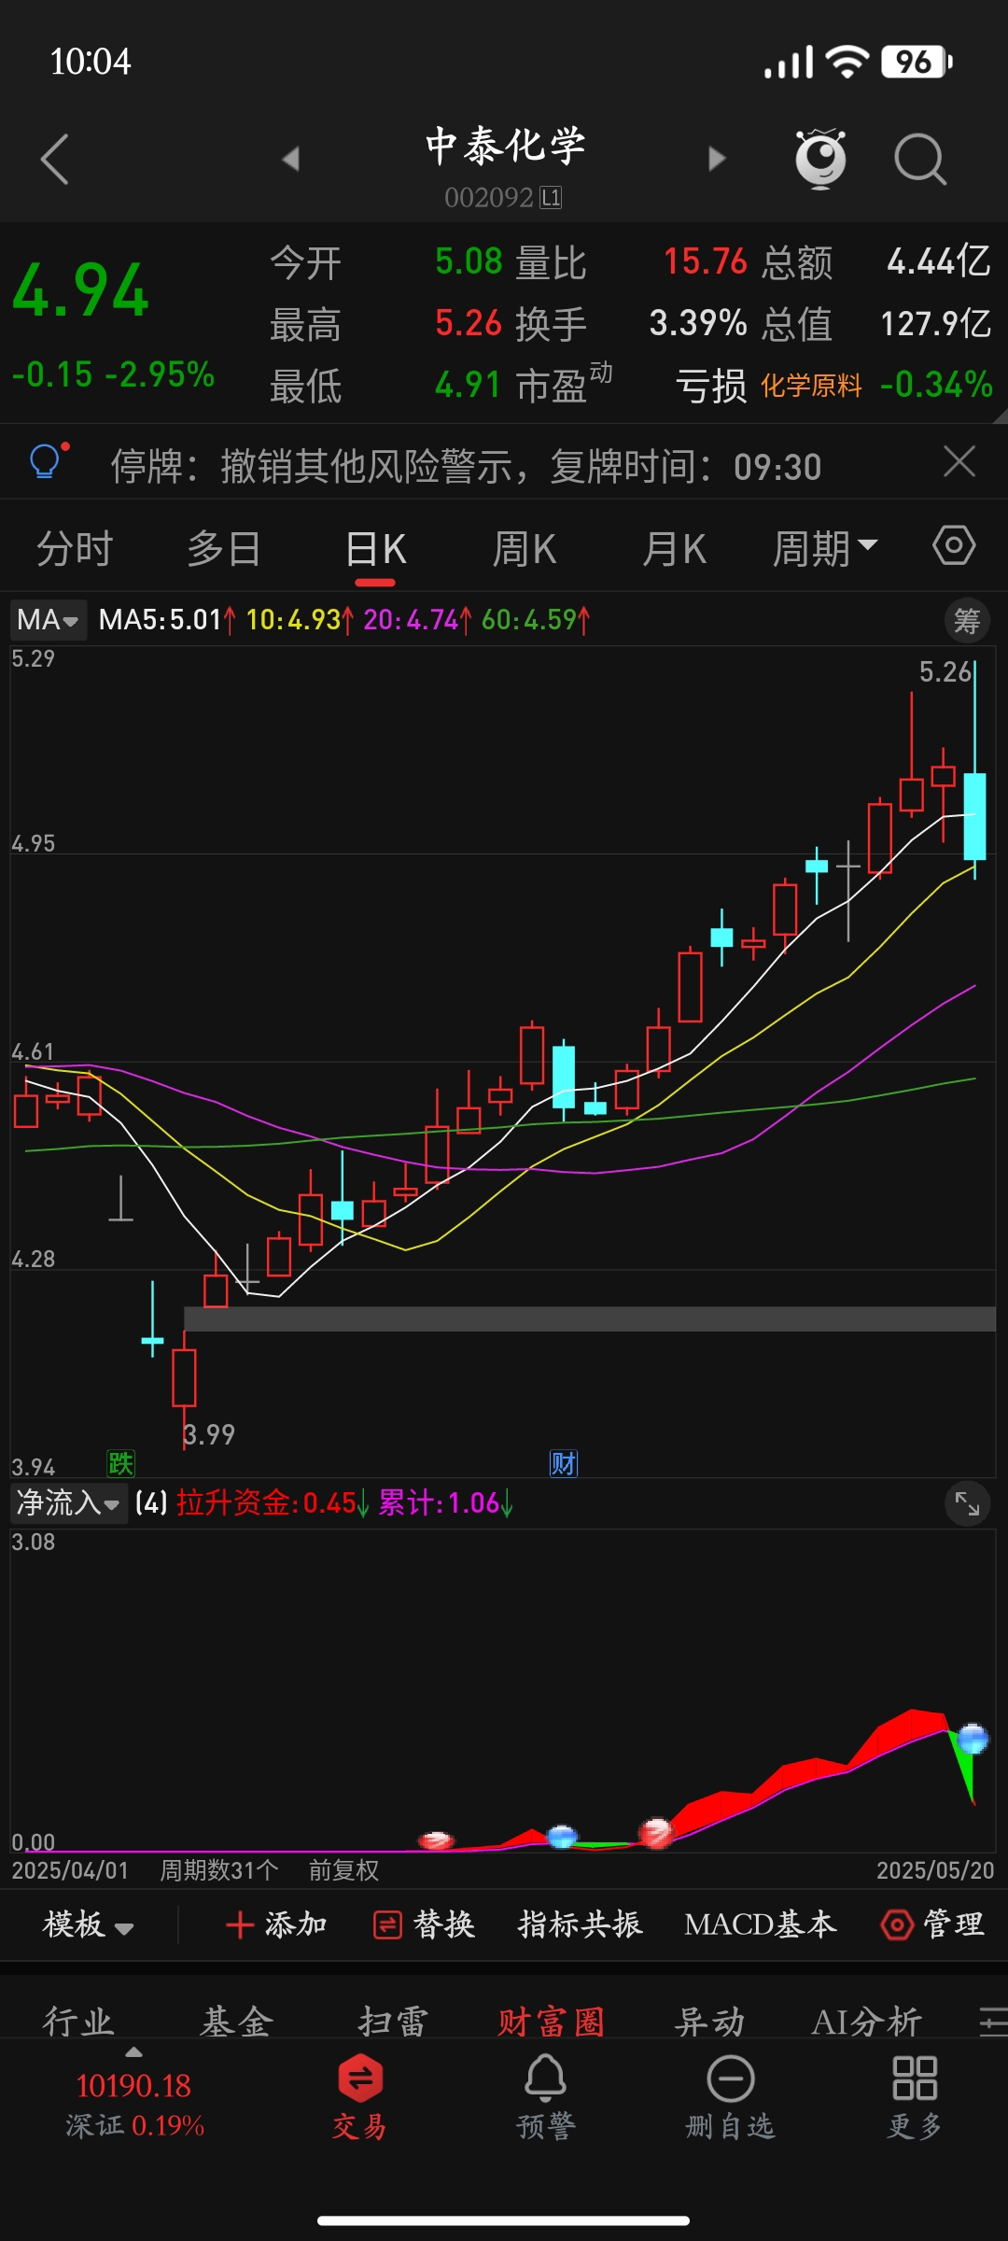This screenshot has width=1008, height=2241.
Task: Tap the 前复权 adjustment label
Action: tap(343, 1870)
